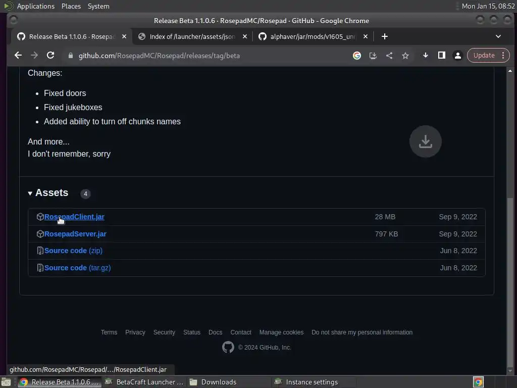517x388 pixels.
Task: Open the Docs footer link
Action: coord(215,332)
